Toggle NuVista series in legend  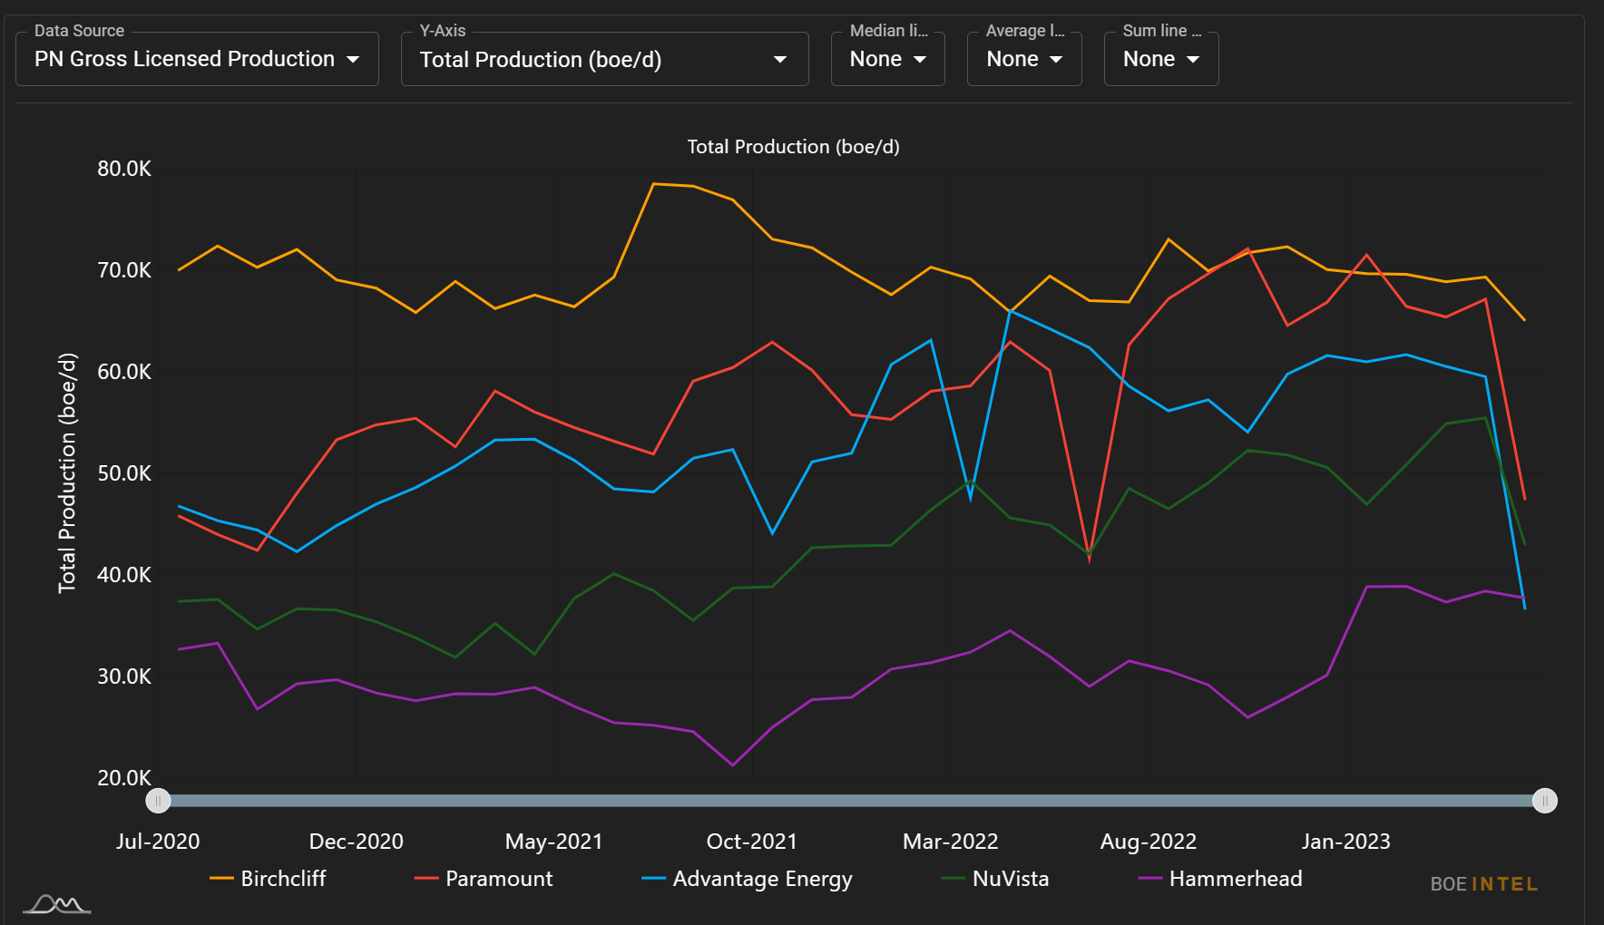pos(995,879)
